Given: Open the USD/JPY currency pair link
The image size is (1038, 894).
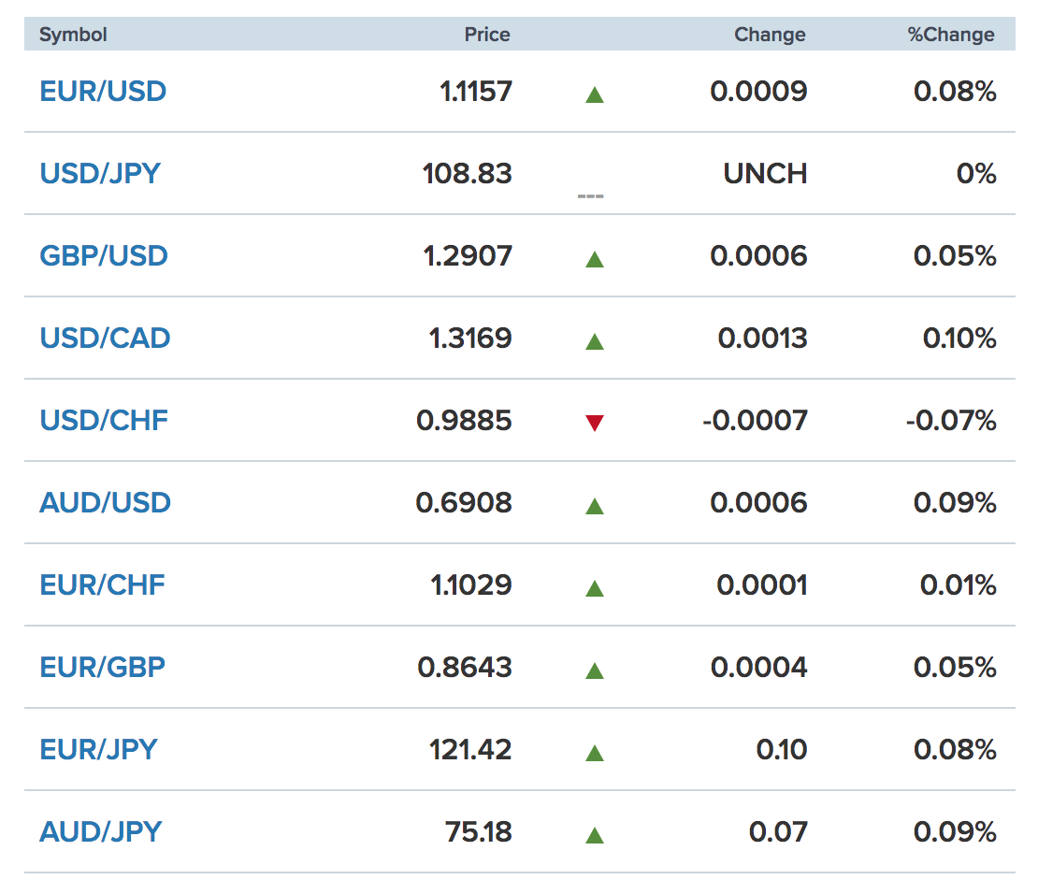Looking at the screenshot, I should tap(100, 174).
